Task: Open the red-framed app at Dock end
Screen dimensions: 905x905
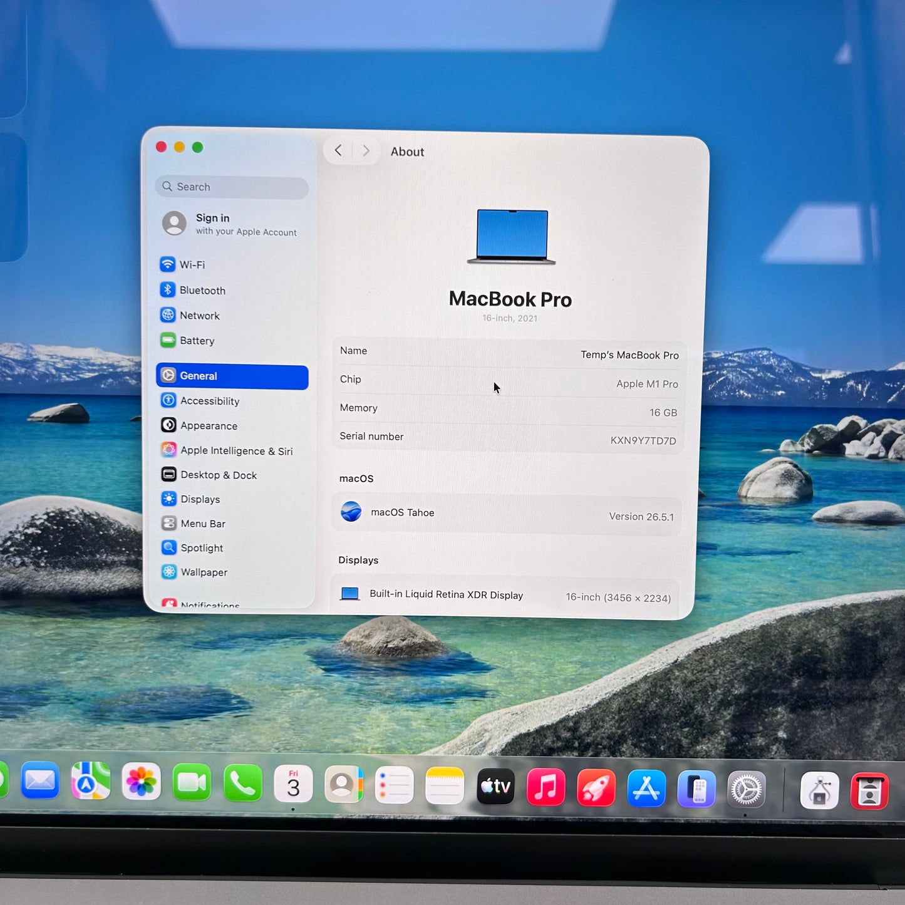Action: (x=870, y=792)
